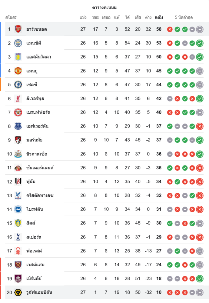This screenshot has height=303, width=209.
Task: Click Arsenal's upcoming match grey circle
Action: [200, 29]
